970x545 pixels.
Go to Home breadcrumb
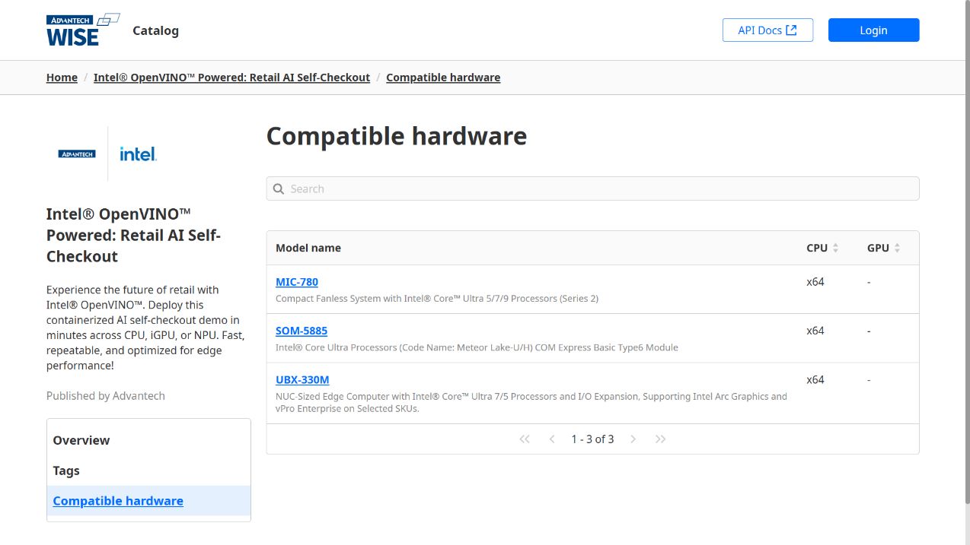62,78
